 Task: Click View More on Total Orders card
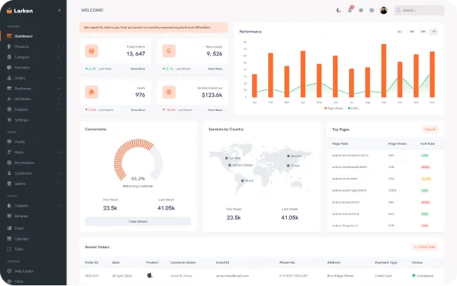[138, 69]
